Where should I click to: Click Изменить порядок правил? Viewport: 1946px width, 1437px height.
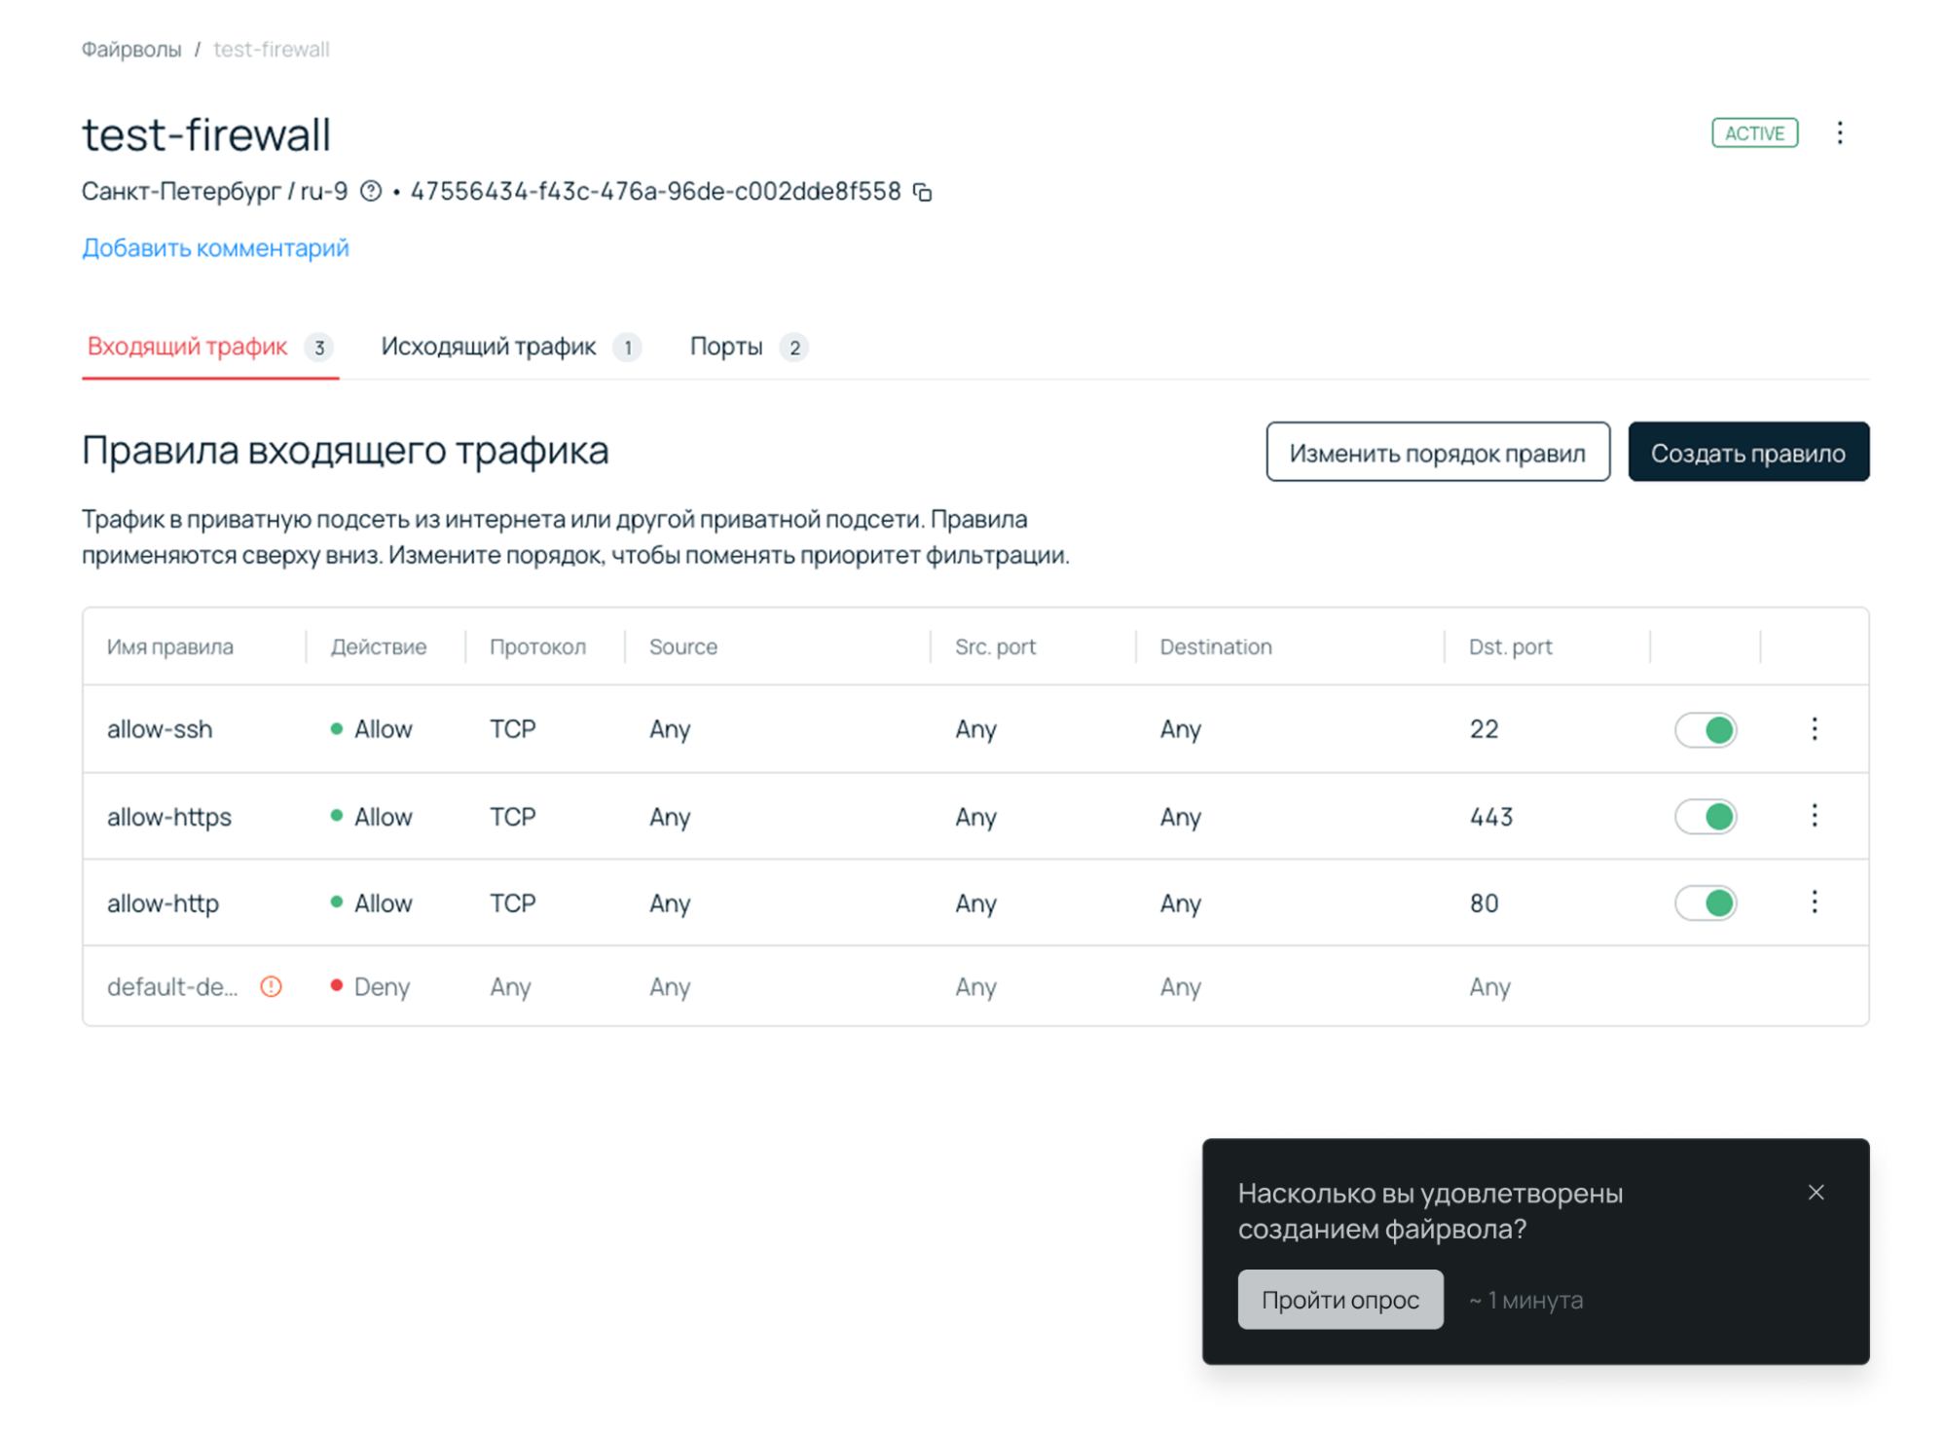pos(1438,452)
